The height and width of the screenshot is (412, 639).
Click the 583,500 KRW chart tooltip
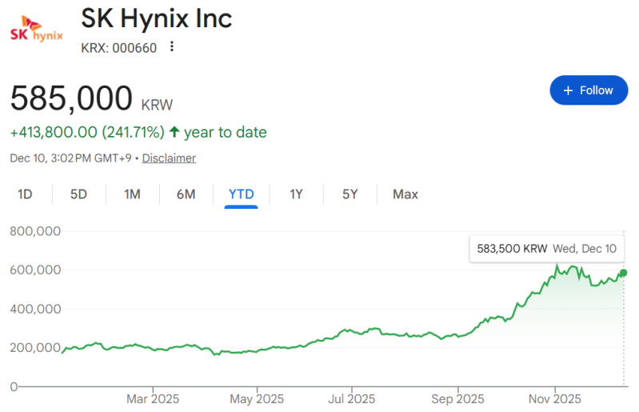546,249
